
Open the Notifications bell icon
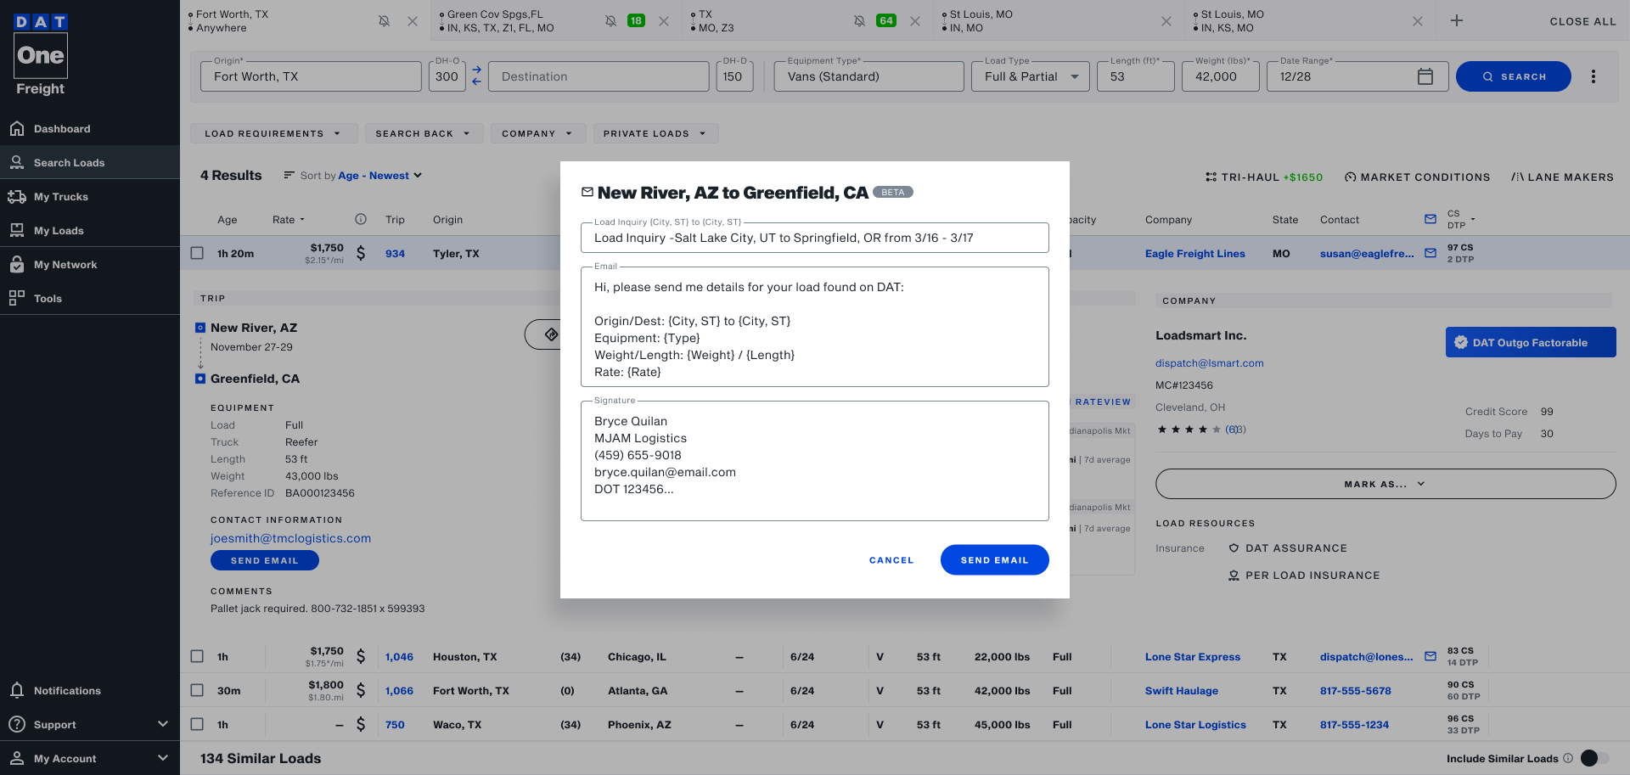[x=17, y=690]
